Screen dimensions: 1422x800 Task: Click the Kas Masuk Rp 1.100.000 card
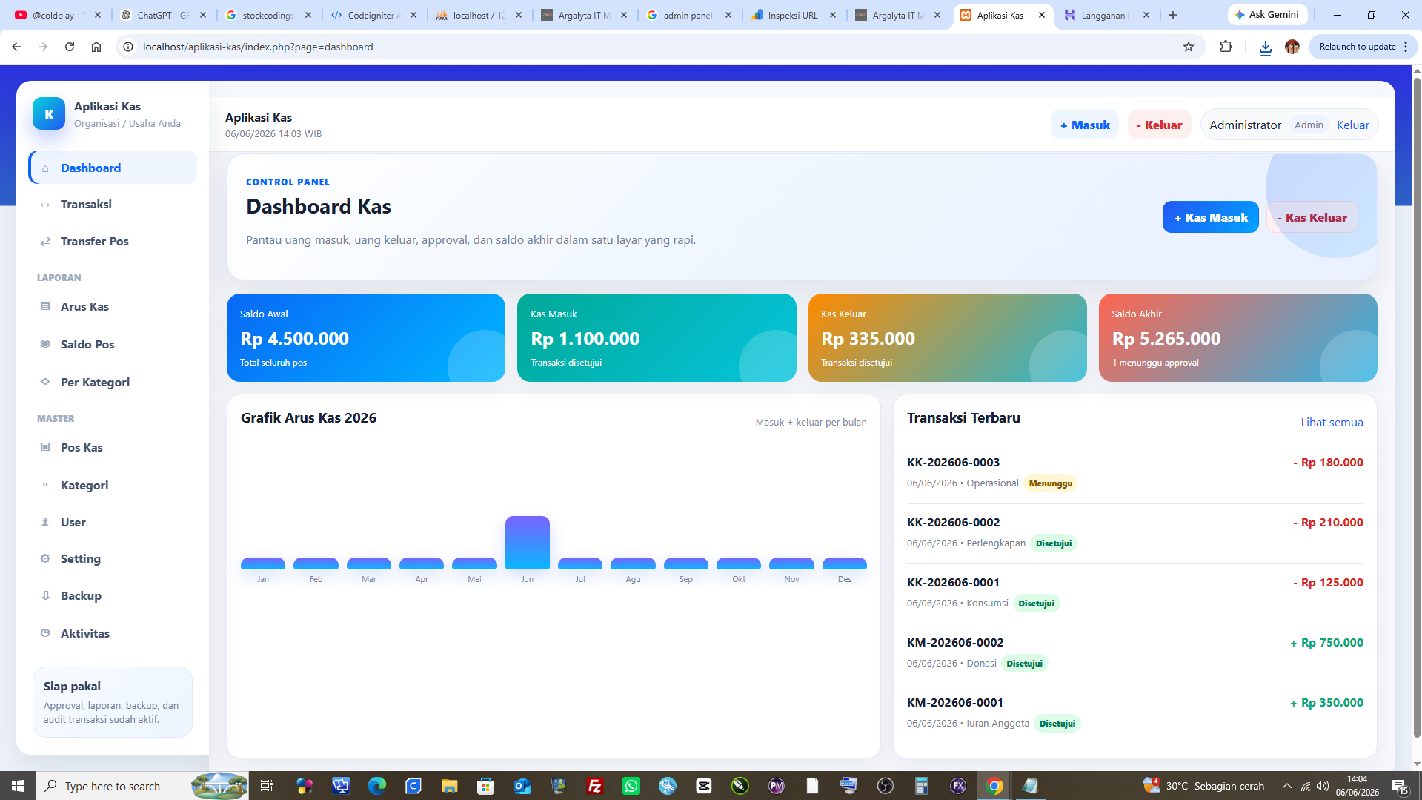tap(657, 338)
